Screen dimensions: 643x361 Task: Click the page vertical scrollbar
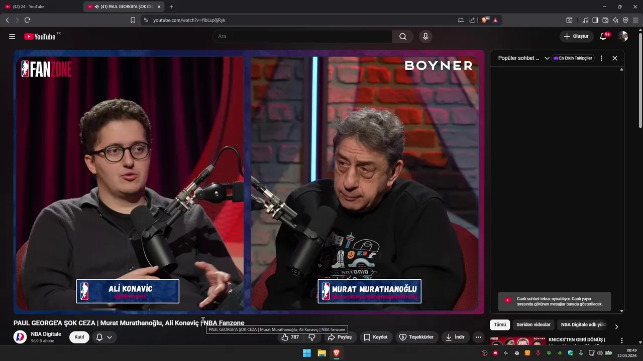click(x=640, y=80)
